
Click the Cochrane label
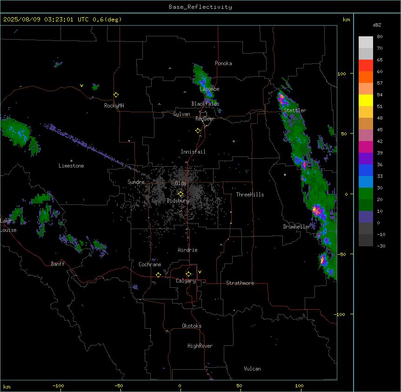pos(150,264)
